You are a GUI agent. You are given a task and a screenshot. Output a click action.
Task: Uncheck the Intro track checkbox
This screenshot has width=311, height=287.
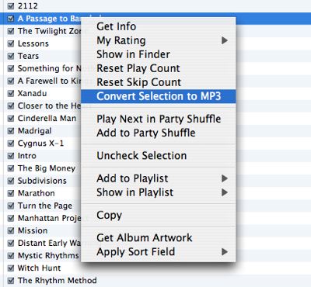click(11, 156)
